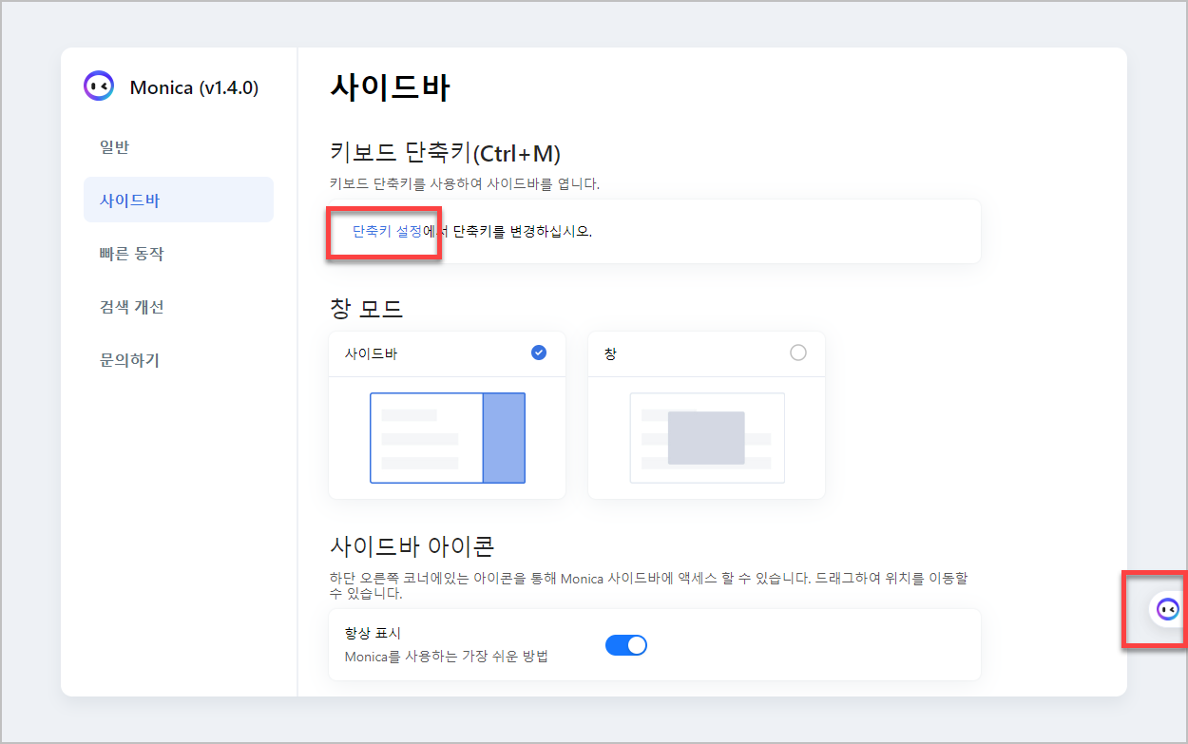Click the sidebar layout preview thumbnail
This screenshot has height=744, width=1188.
click(447, 437)
